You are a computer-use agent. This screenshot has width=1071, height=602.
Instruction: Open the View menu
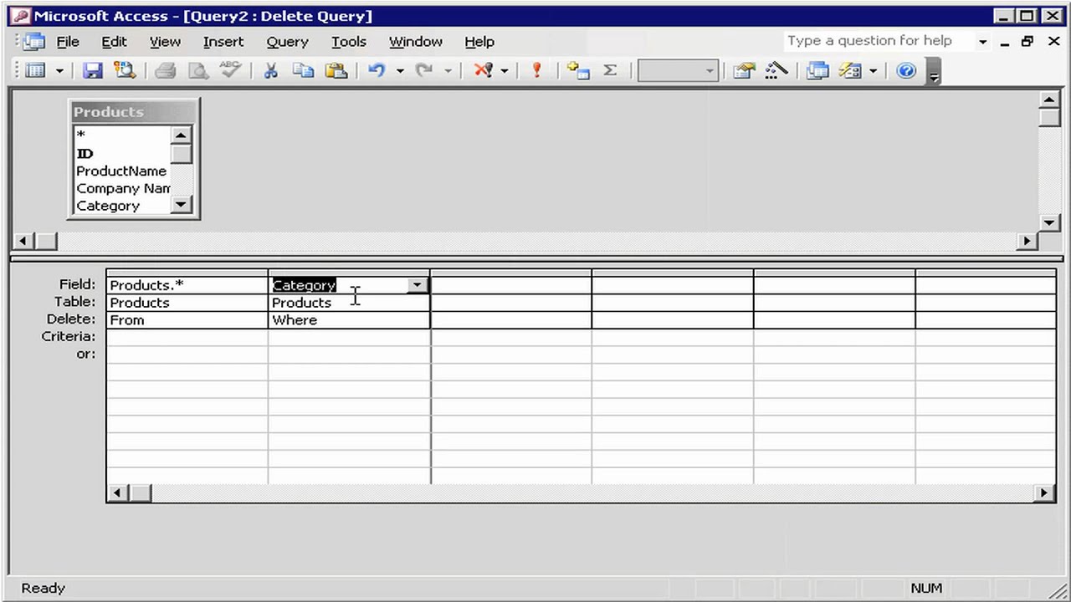[x=165, y=41]
